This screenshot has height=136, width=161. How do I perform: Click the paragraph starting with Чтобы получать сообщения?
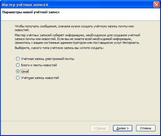click(x=74, y=28)
